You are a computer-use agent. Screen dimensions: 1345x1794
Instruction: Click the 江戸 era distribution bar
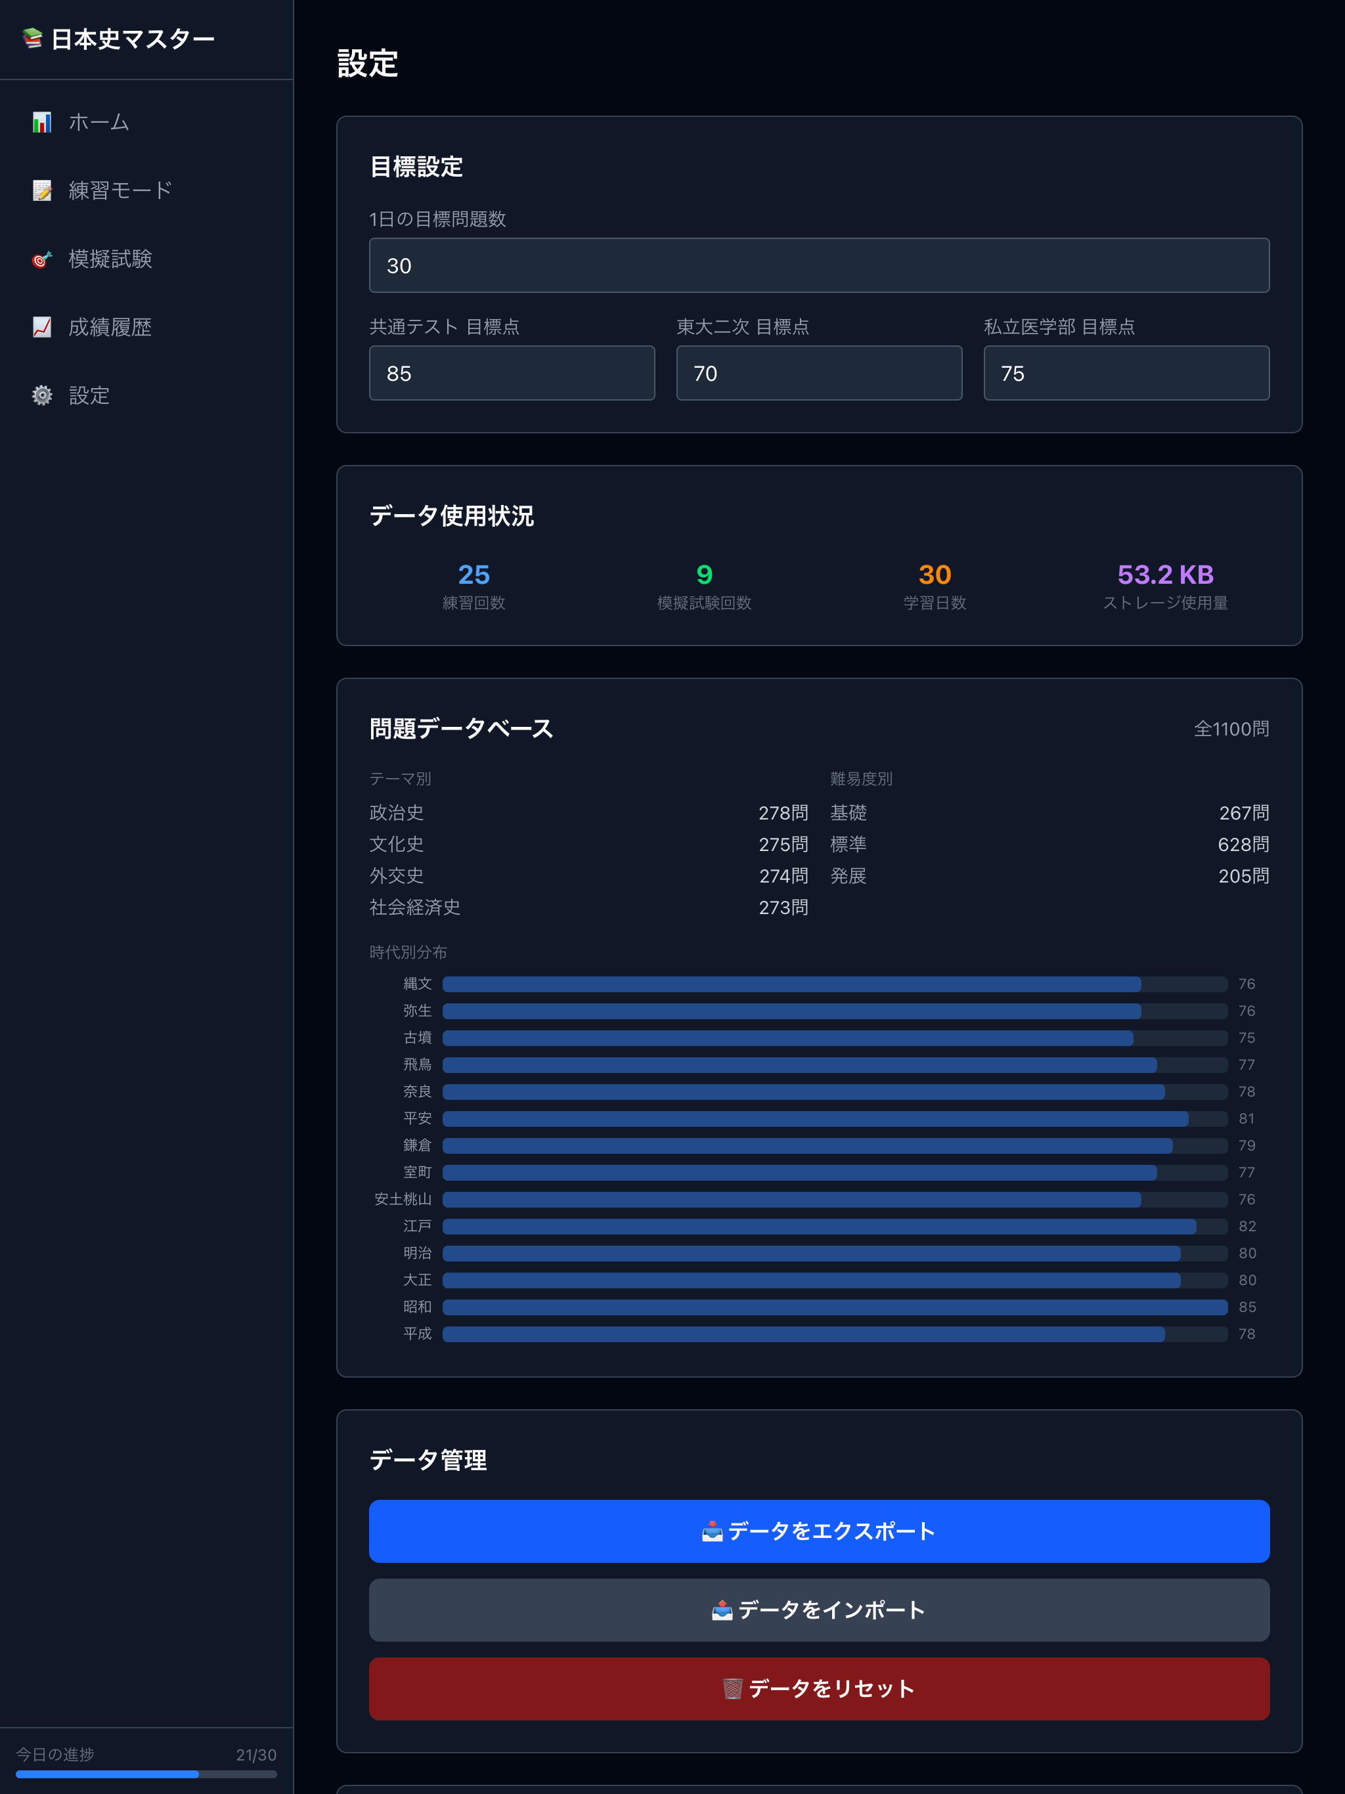[x=835, y=1226]
